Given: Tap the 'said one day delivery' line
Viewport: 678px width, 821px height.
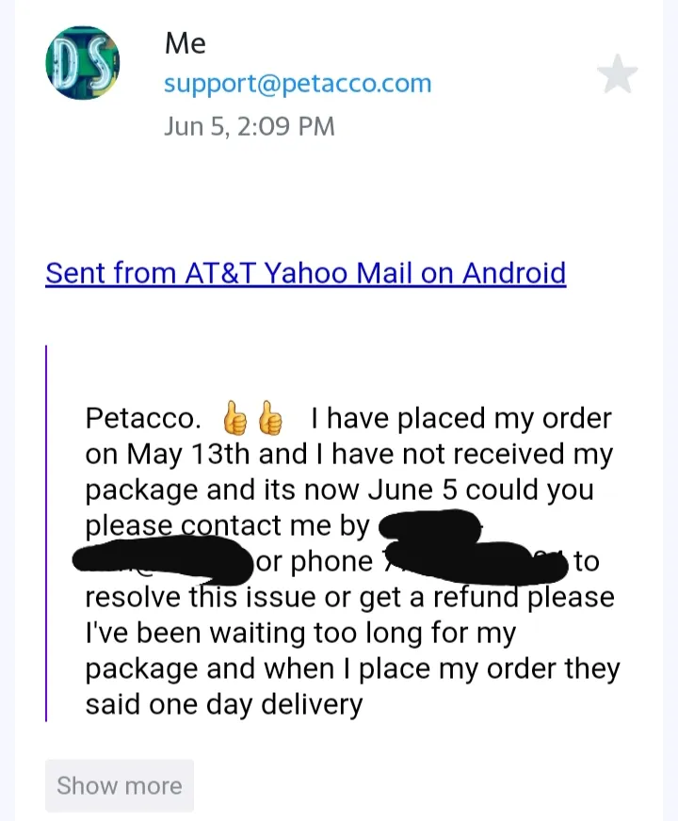Looking at the screenshot, I should [x=224, y=704].
